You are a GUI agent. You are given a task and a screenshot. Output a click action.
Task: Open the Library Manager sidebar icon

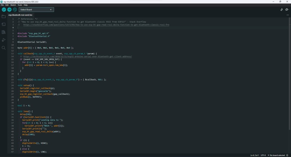tap(4, 32)
